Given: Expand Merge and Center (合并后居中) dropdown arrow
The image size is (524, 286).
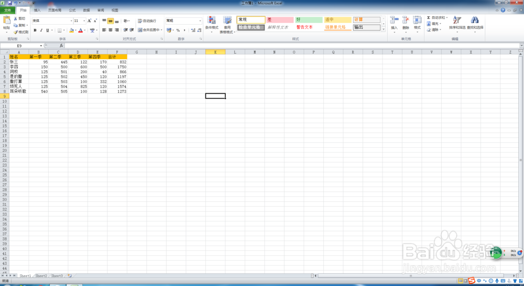Looking at the screenshot, I should [x=161, y=30].
